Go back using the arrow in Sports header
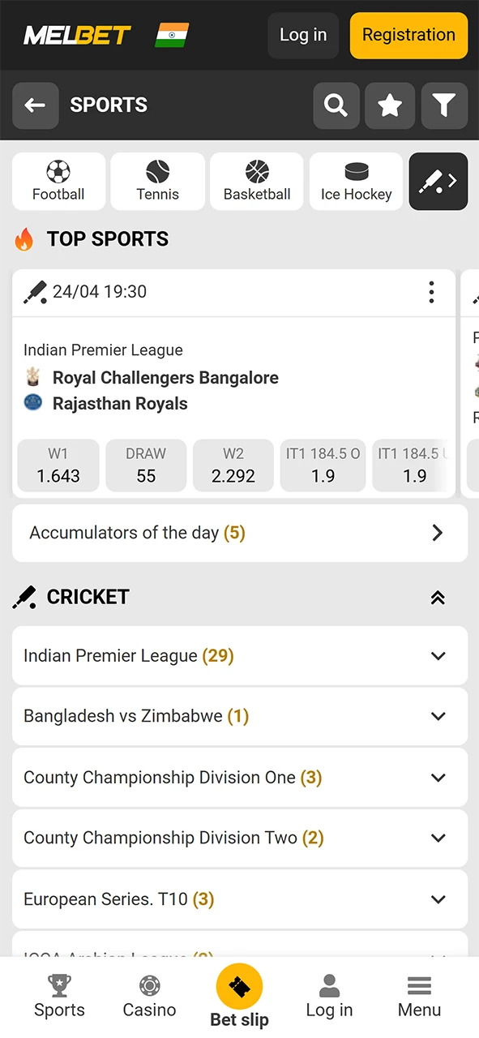This screenshot has width=479, height=1038. pyautogui.click(x=35, y=105)
